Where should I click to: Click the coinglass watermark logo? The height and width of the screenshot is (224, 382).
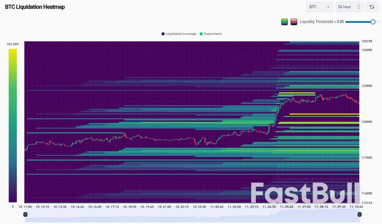343,193
